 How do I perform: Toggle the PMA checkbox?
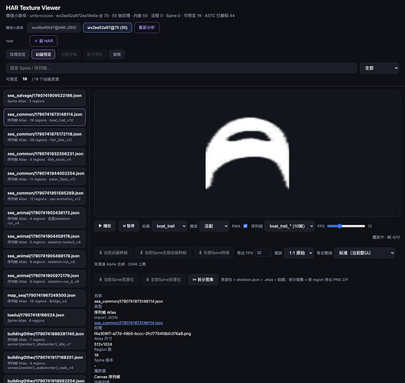[246, 226]
